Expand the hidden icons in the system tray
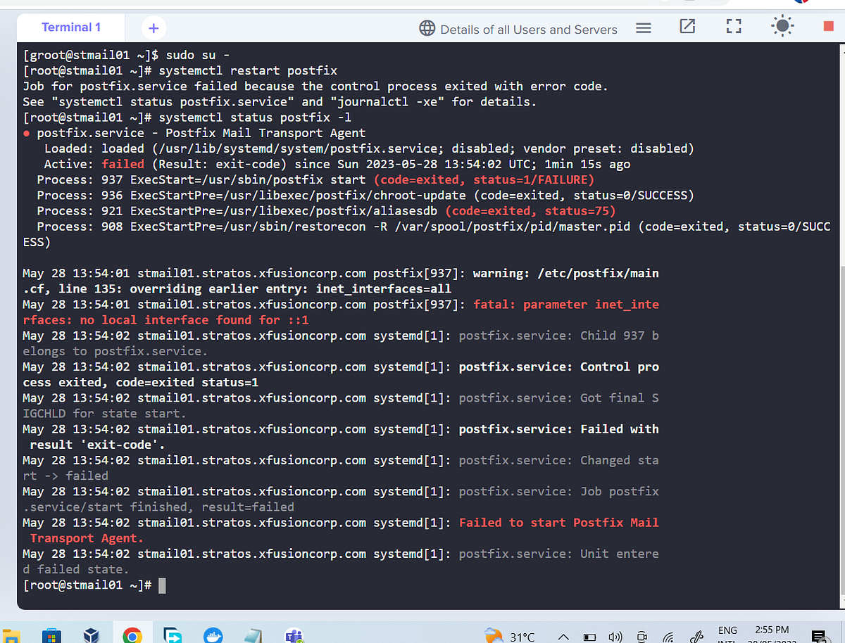Viewport: 845px width, 643px height. point(563,635)
